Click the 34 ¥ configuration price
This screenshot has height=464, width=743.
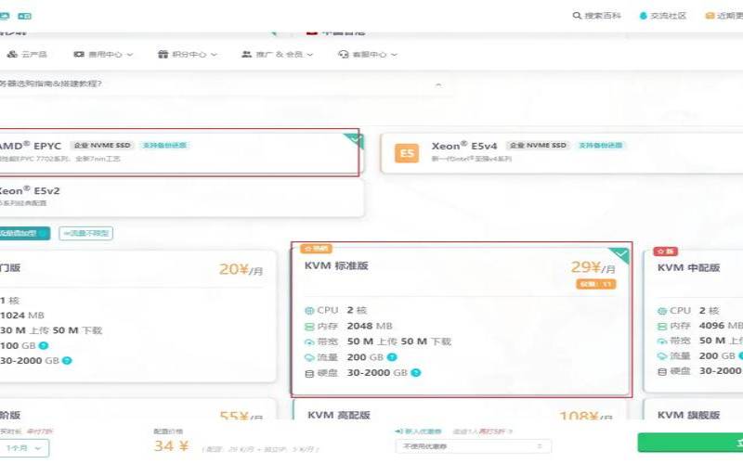click(171, 446)
